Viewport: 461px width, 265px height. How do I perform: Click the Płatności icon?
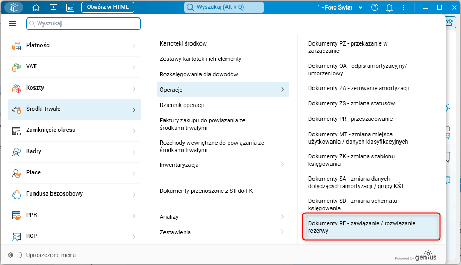16,46
